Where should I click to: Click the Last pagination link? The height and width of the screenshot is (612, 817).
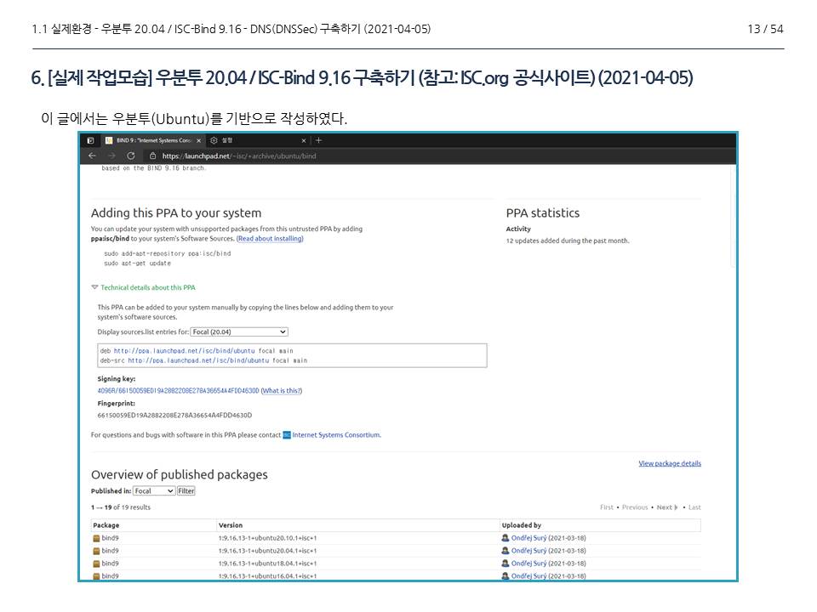694,507
